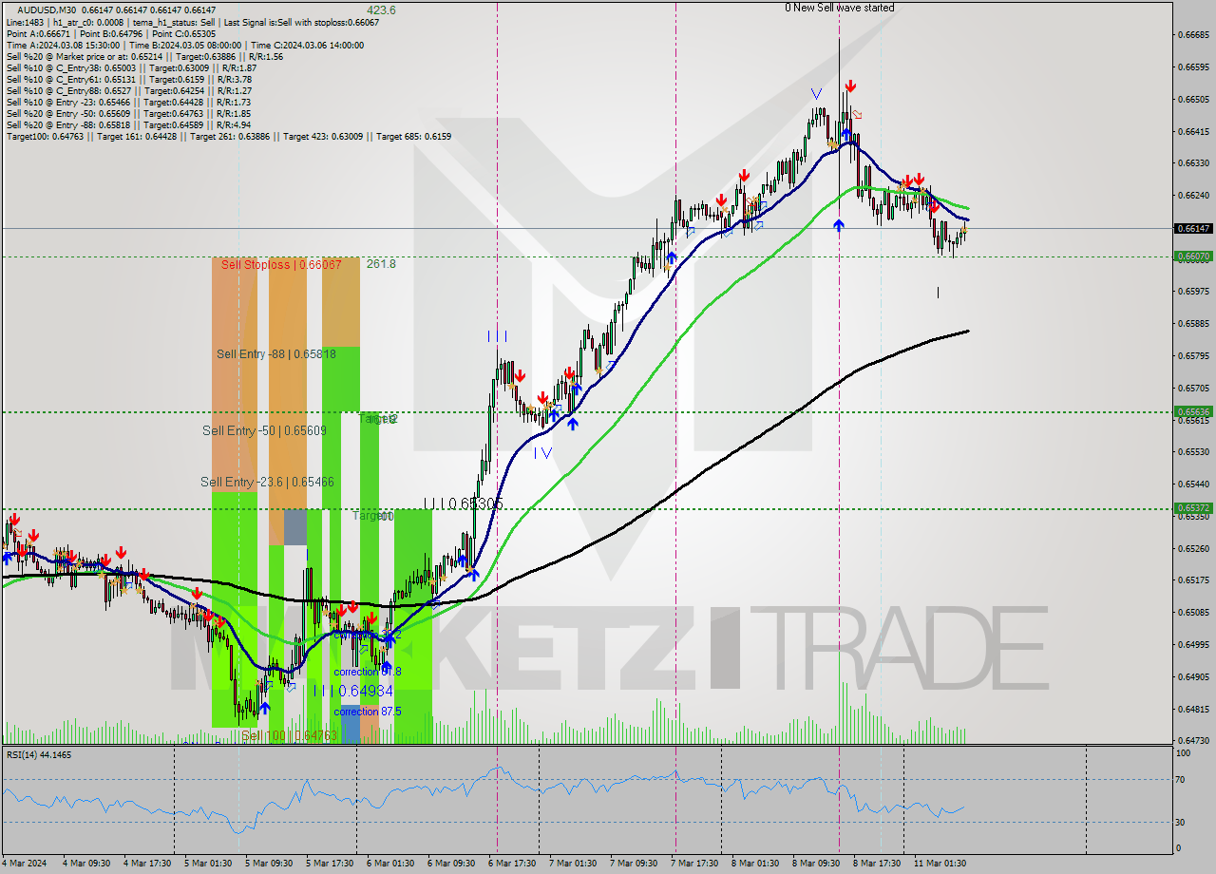
Task: Click the blue 'I V' wave label
Action: click(x=542, y=453)
